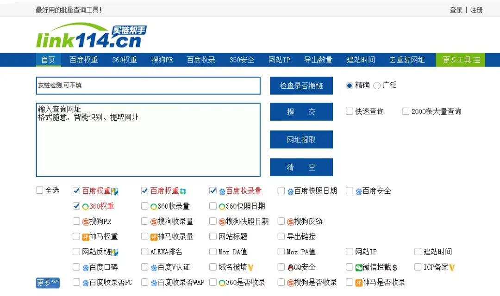Focus the 友链检测,可不填 input field
Viewport: 500px width, 296px height.
148,86
